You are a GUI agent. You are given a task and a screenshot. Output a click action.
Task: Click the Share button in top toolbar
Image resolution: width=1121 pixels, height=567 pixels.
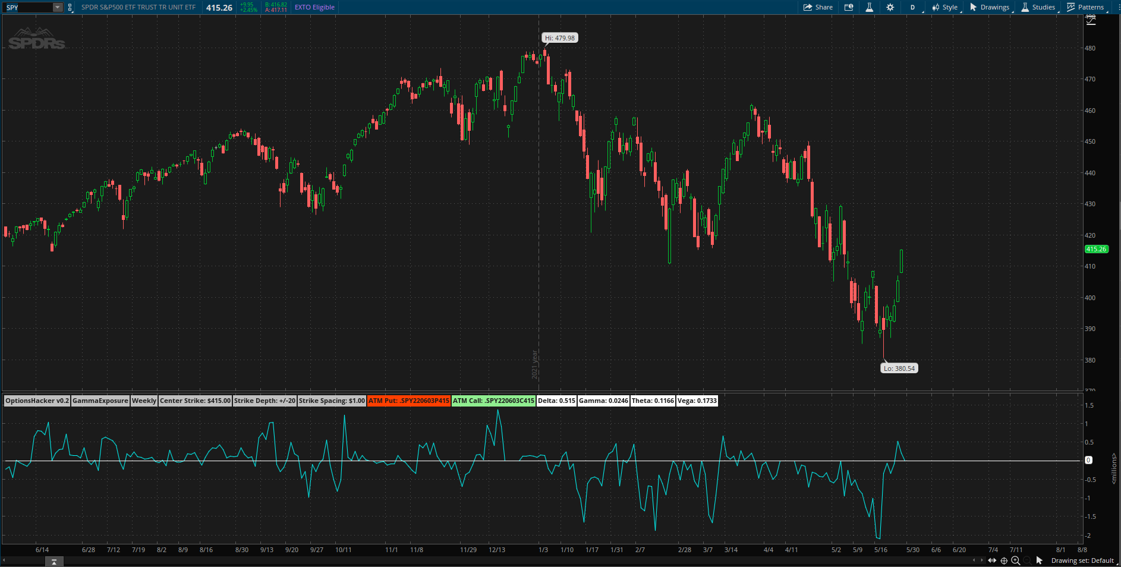(818, 7)
